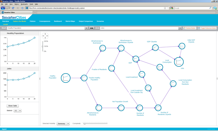Image resolution: width=218 pixels, height=131 pixels.
Task: Open the Selected Visibility Summary dropdown
Action: click(63, 124)
